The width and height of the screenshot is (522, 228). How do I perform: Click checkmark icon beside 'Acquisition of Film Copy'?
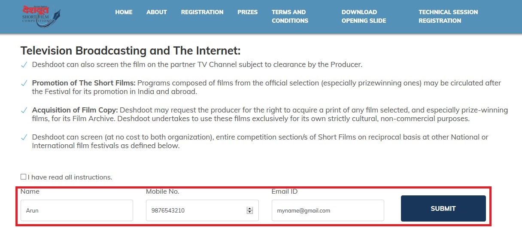[x=24, y=110]
